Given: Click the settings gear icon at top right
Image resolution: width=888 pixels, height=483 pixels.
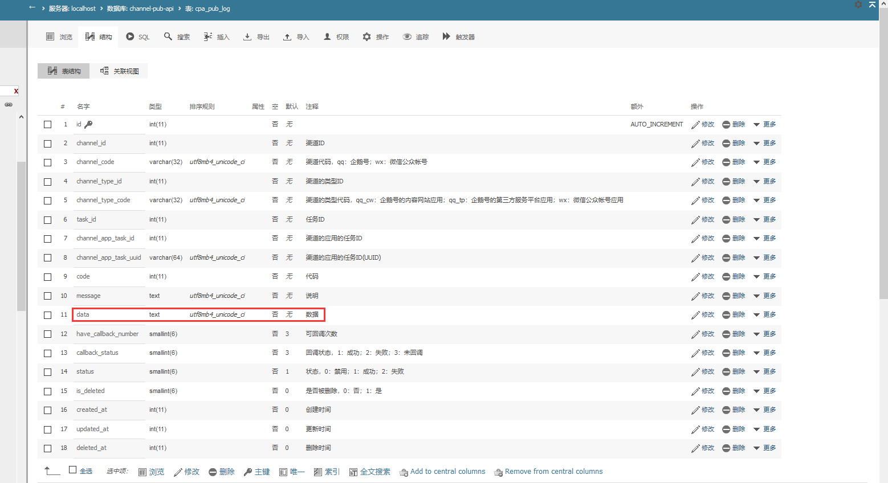Looking at the screenshot, I should 858,5.
